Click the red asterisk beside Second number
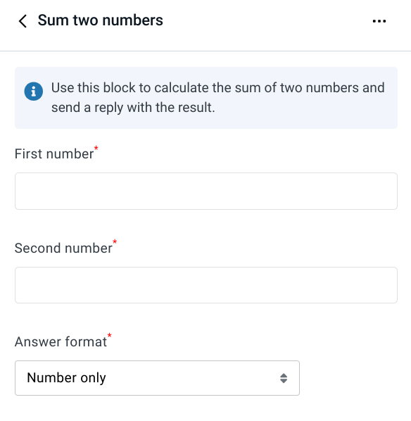This screenshot has height=421, width=411. pos(115,242)
